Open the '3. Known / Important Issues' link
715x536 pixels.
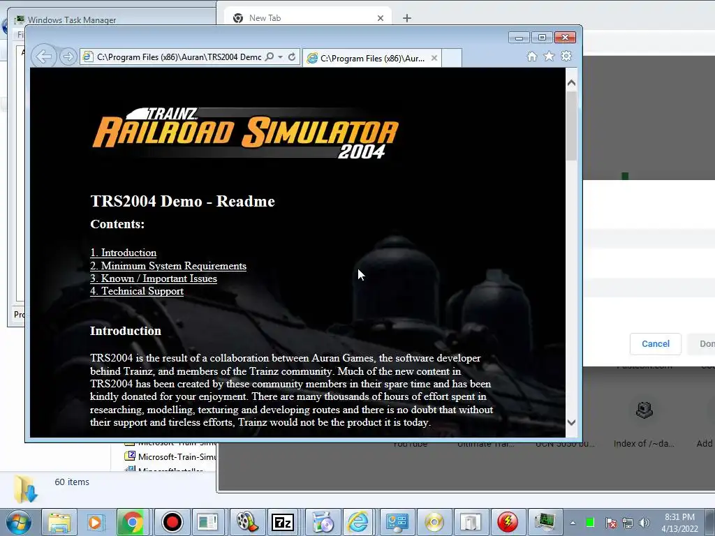pyautogui.click(x=154, y=278)
